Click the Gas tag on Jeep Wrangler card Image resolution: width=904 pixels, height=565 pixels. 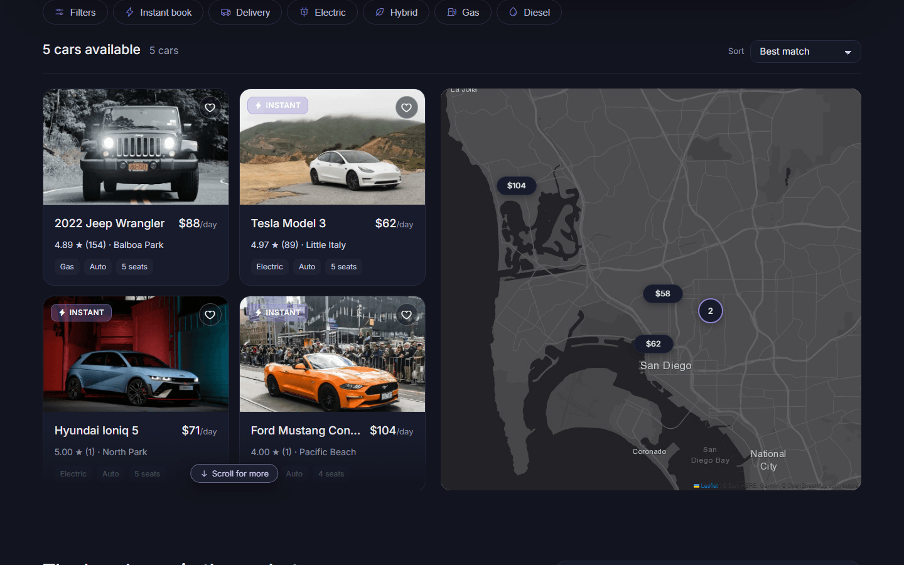point(67,267)
